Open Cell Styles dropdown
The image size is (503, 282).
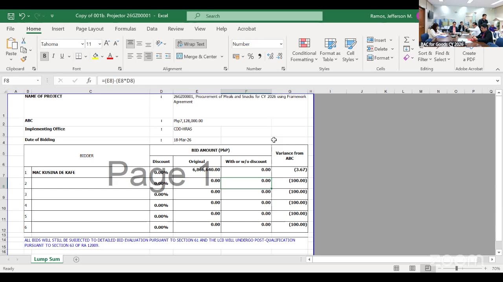tap(350, 50)
